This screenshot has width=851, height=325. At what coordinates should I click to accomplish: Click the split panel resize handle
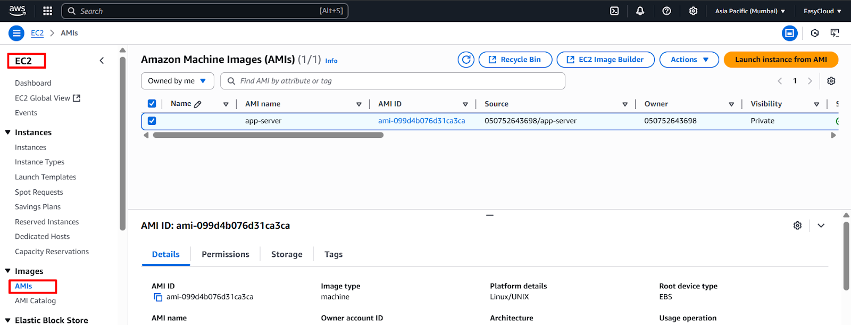[x=490, y=215]
